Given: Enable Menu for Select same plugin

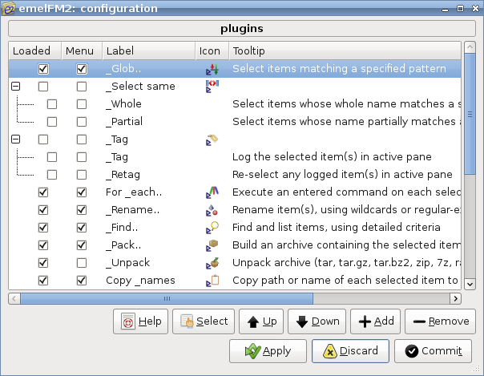Looking at the screenshot, I should tap(82, 87).
